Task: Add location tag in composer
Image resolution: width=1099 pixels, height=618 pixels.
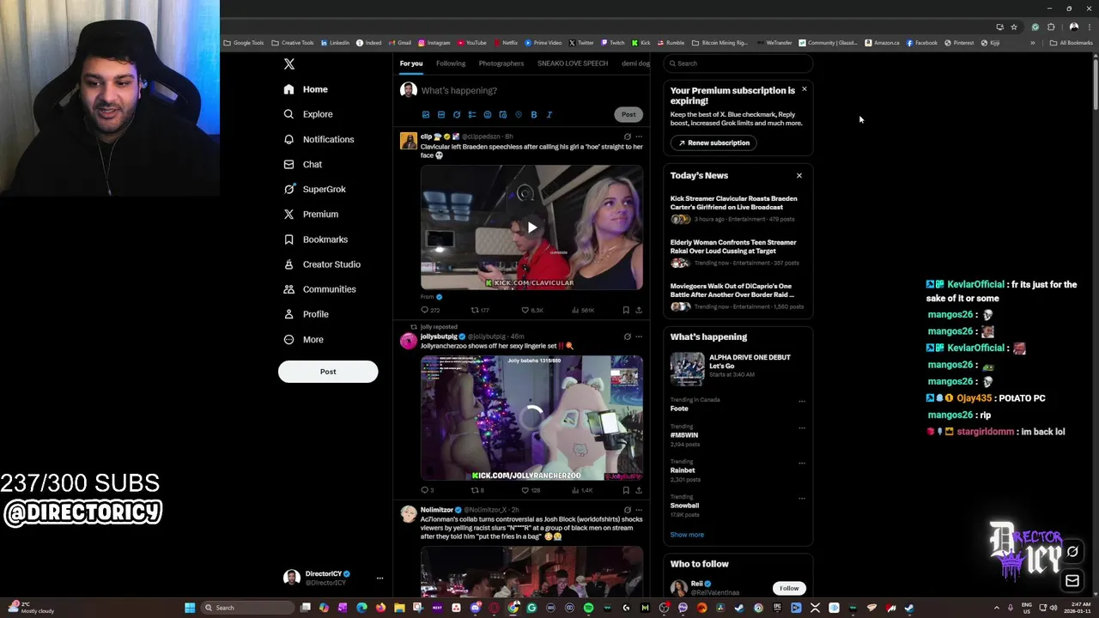Action: pyautogui.click(x=519, y=114)
